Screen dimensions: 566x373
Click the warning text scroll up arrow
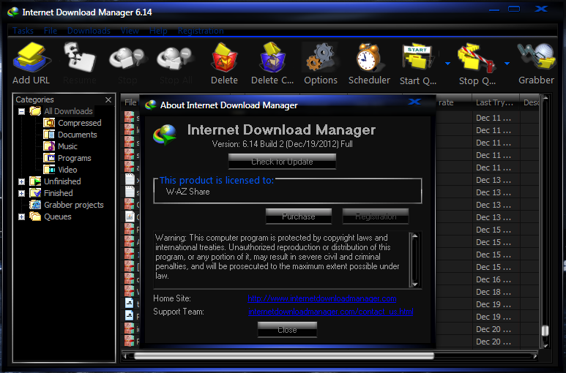coord(414,236)
